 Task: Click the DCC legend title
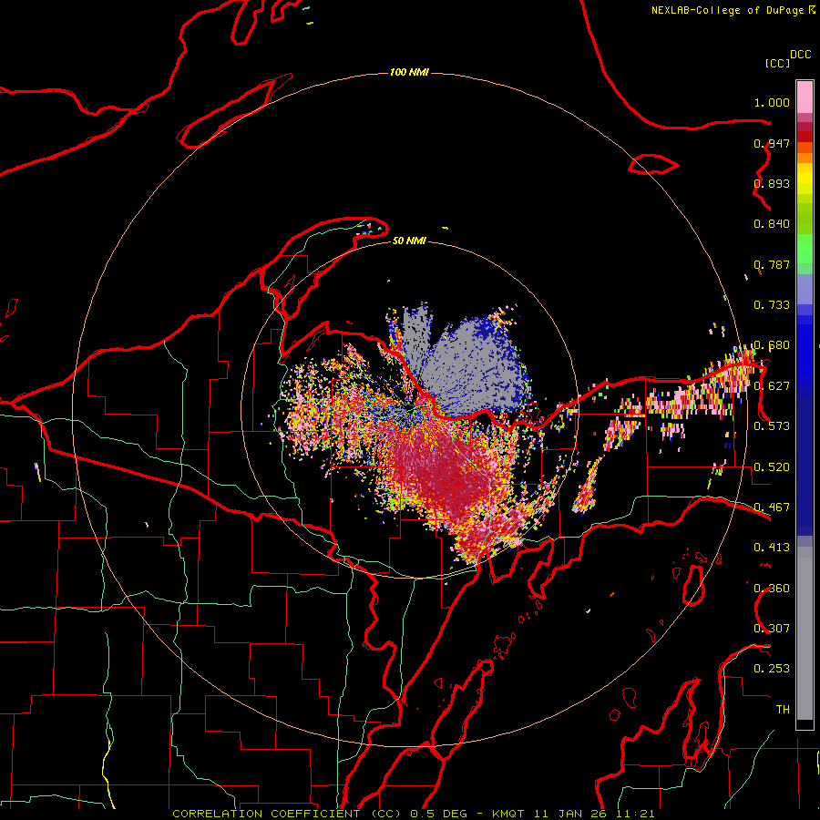coord(801,55)
